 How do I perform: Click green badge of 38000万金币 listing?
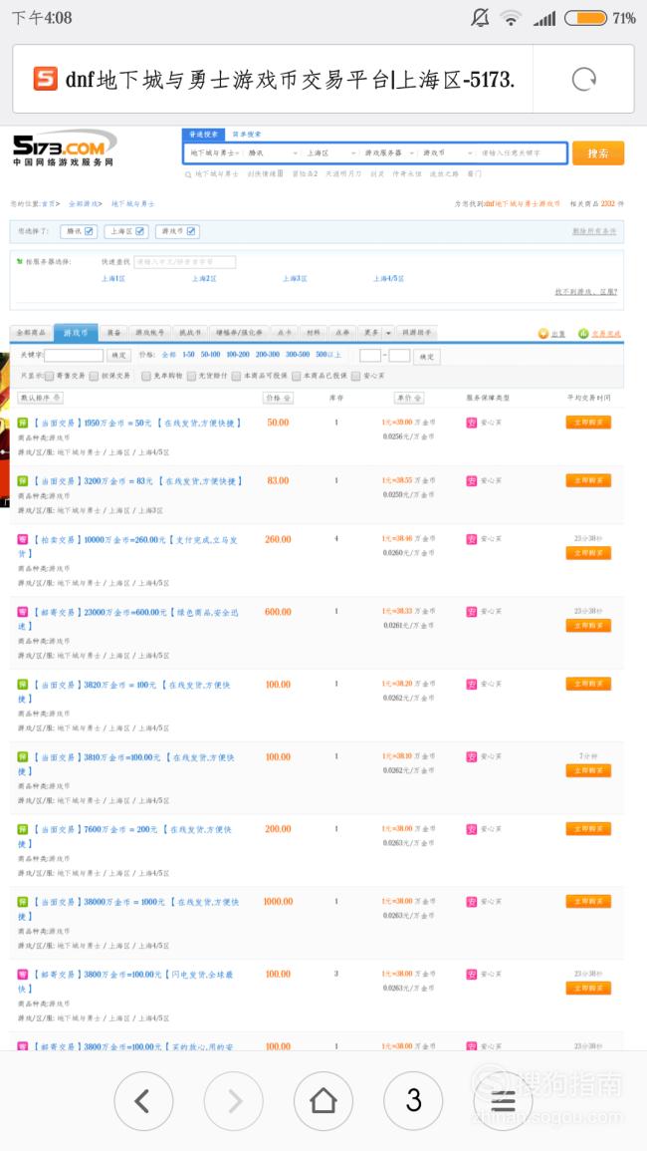[23, 902]
